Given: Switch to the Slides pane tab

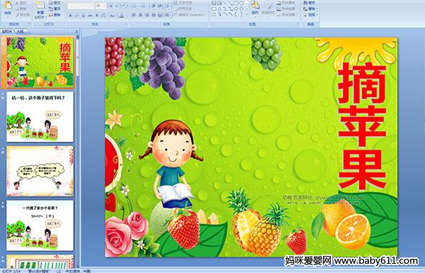Looking at the screenshot, I should (x=7, y=31).
